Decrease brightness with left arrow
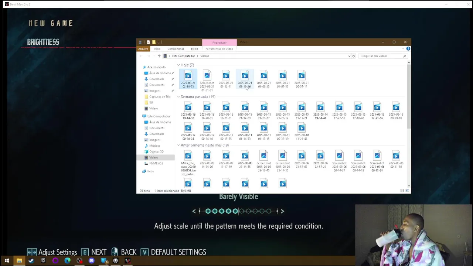This screenshot has width=473, height=266. click(x=194, y=211)
